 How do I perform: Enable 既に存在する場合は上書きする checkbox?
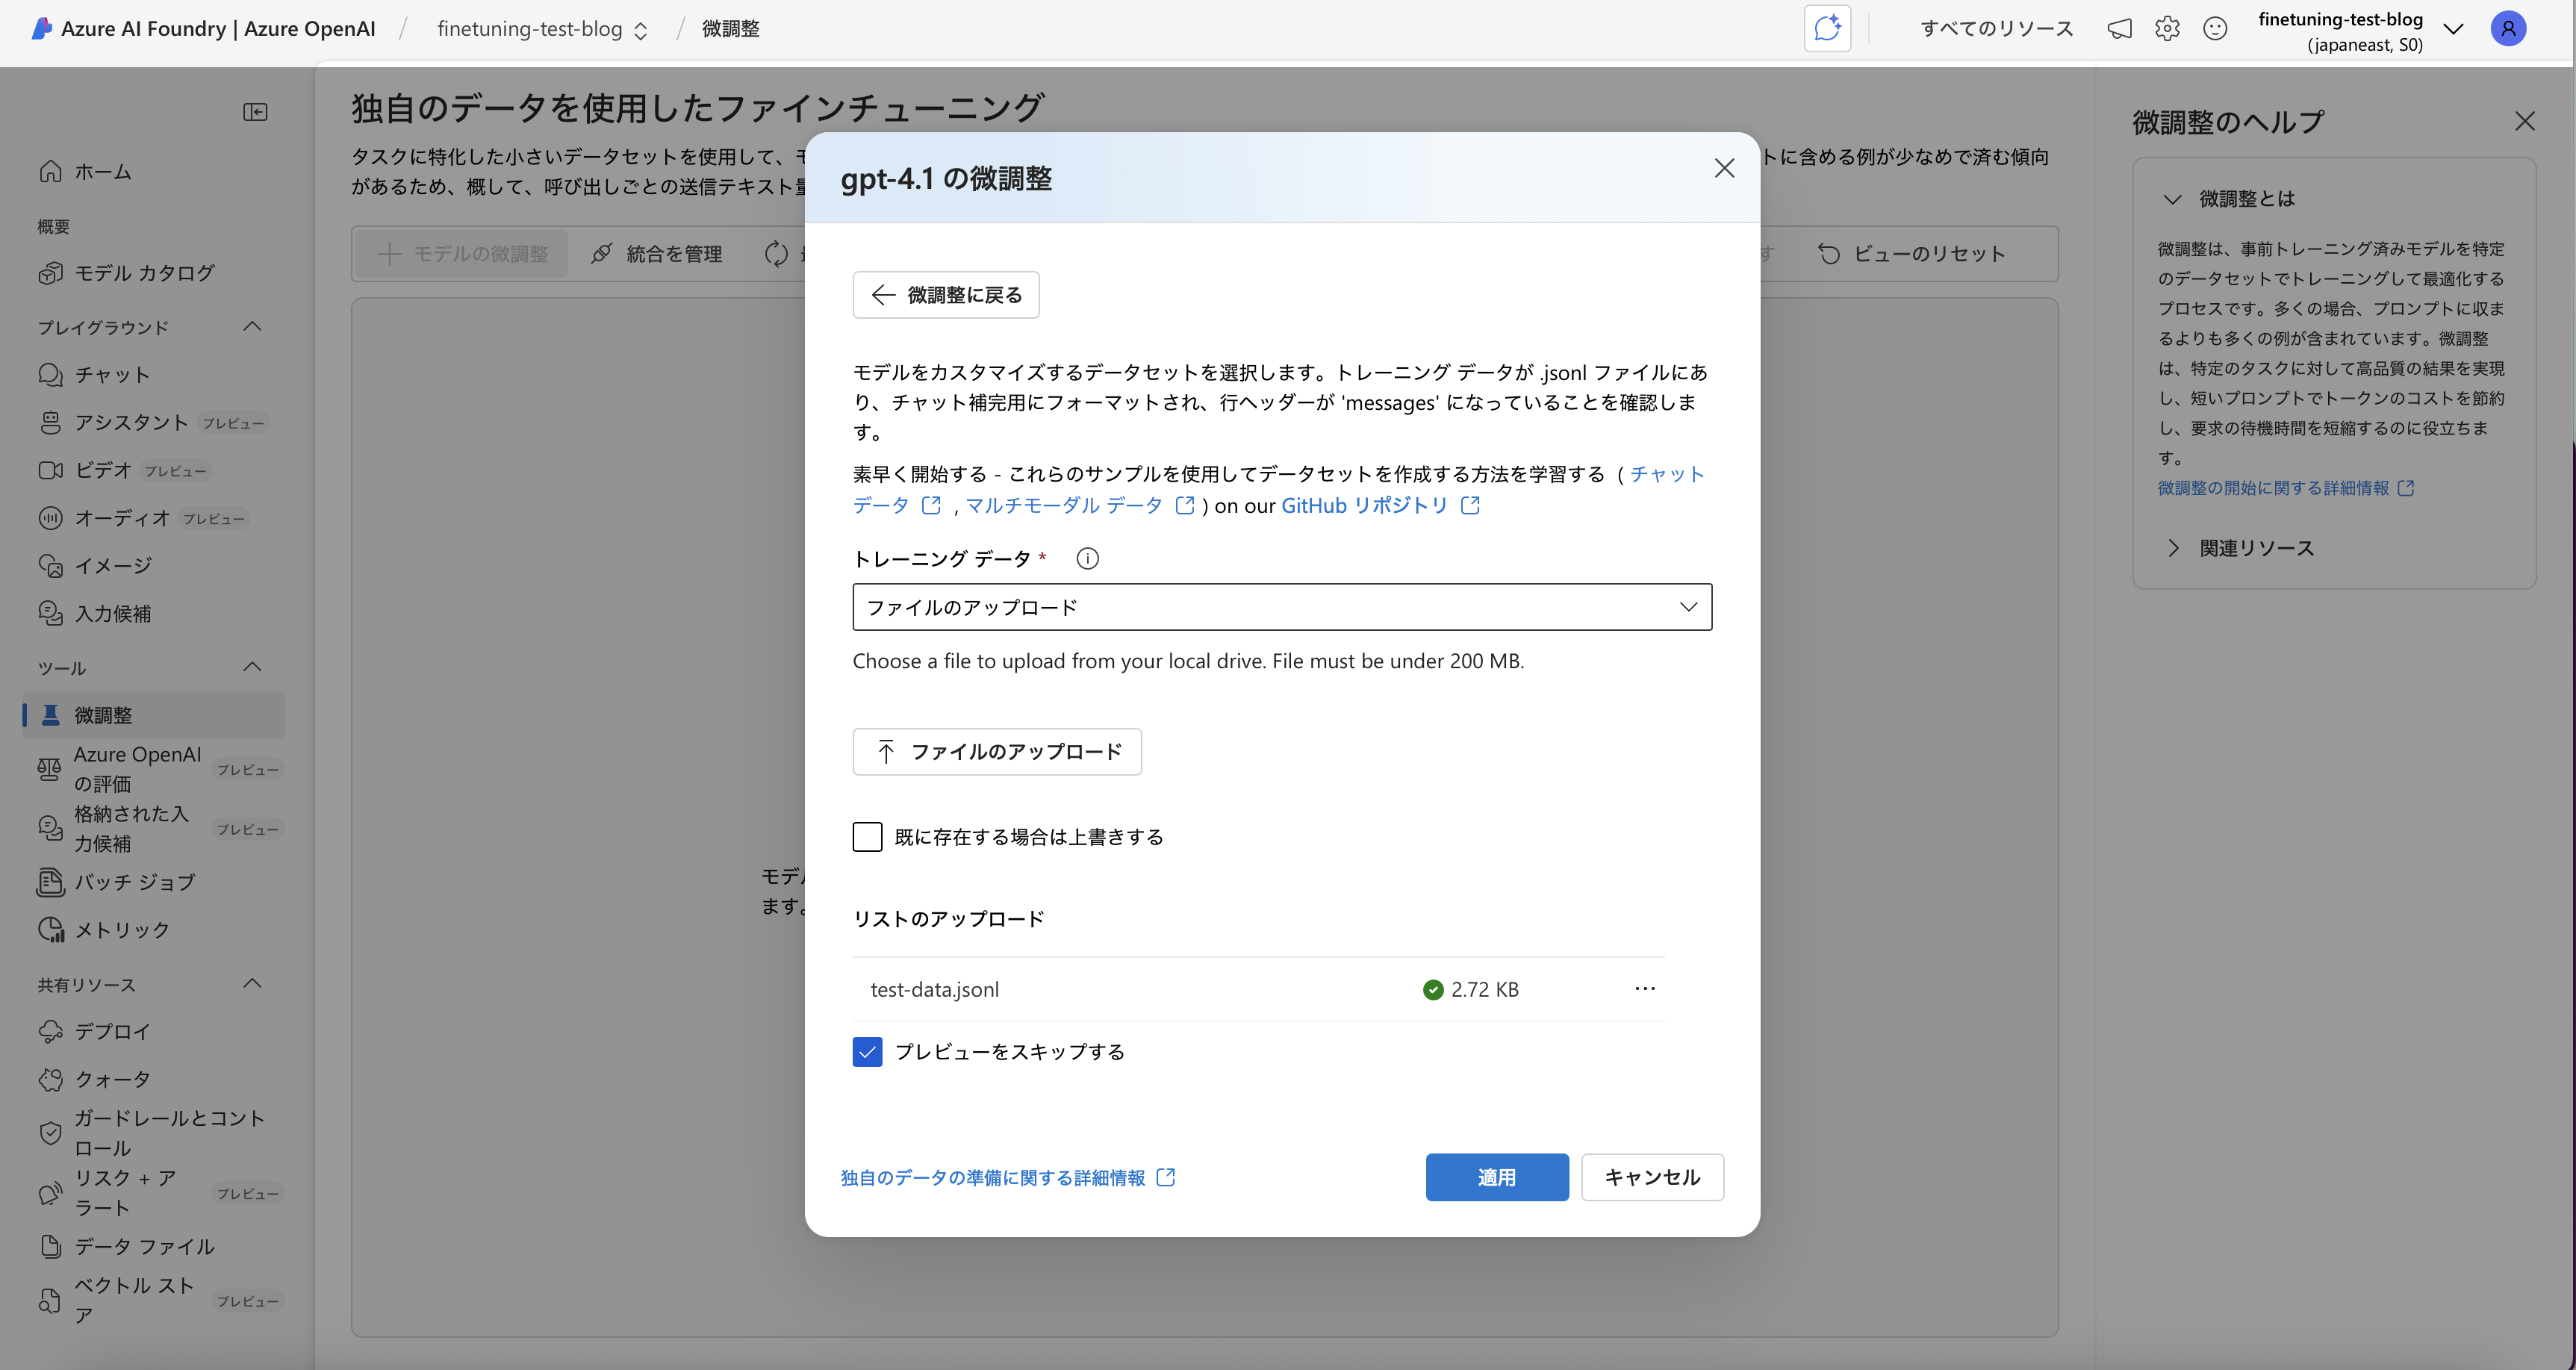coord(867,837)
